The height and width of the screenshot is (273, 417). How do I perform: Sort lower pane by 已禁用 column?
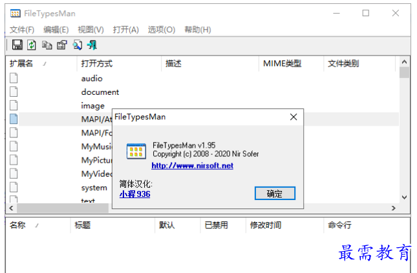[x=223, y=225]
